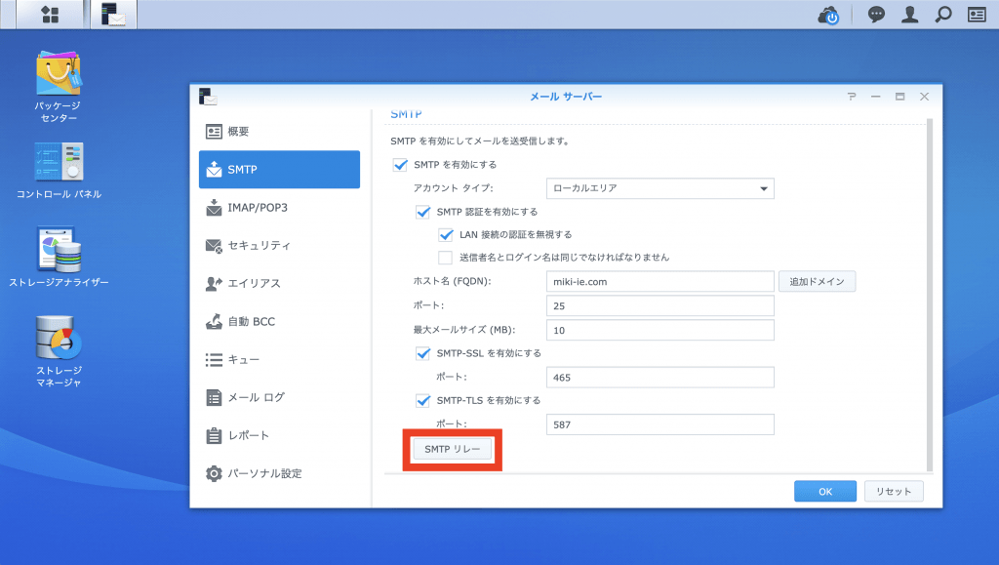The image size is (999, 565).
Task: Toggle "SMTP 認証を有効にする" checkbox
Action: [x=423, y=212]
